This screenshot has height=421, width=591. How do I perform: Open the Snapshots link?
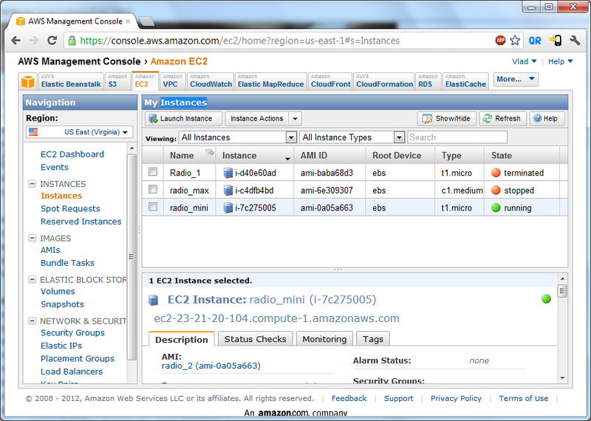point(62,304)
